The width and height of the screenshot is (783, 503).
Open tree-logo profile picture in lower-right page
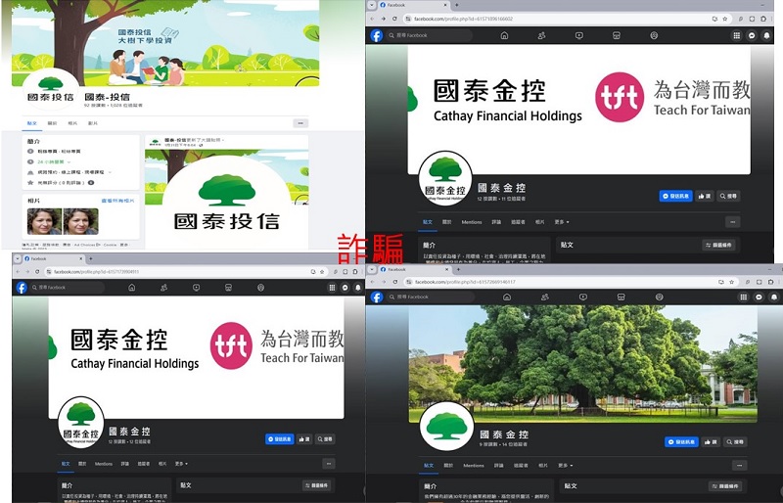[446, 426]
